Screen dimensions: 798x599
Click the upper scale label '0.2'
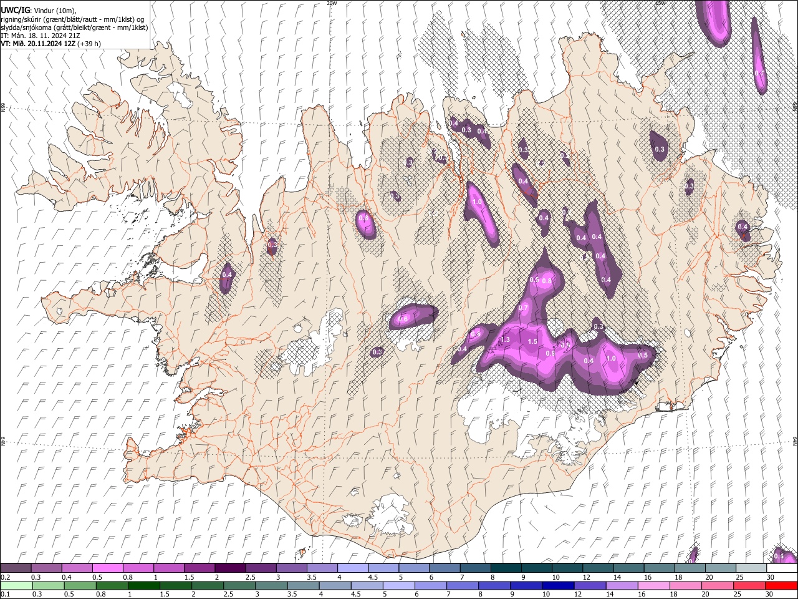click(x=6, y=577)
